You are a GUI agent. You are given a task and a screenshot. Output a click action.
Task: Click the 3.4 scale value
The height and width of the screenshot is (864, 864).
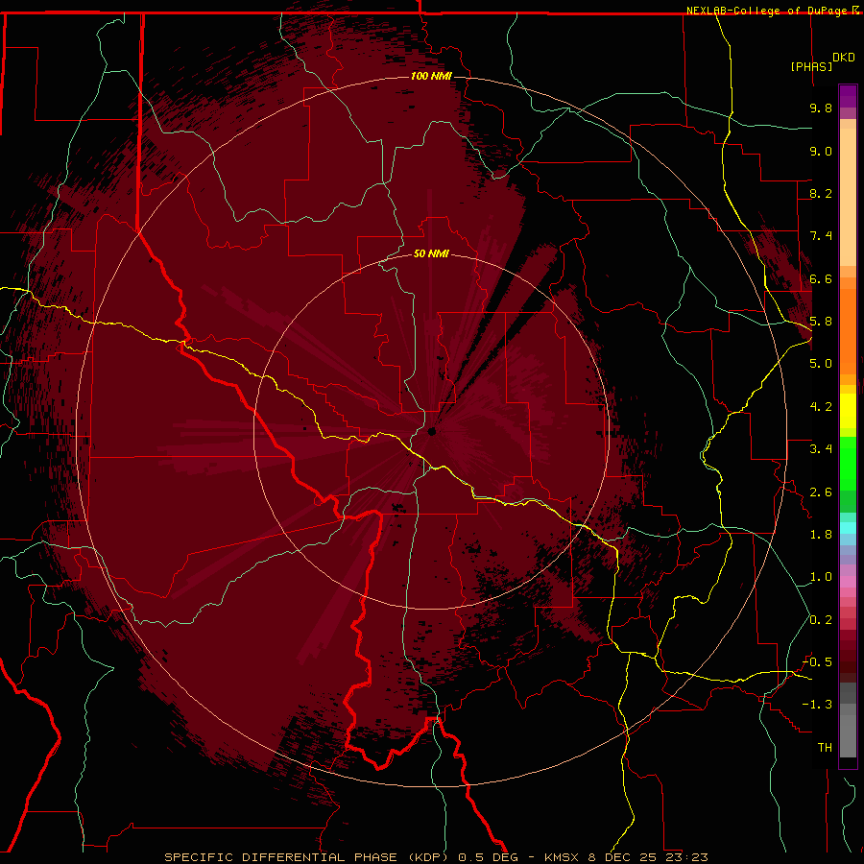tap(821, 449)
